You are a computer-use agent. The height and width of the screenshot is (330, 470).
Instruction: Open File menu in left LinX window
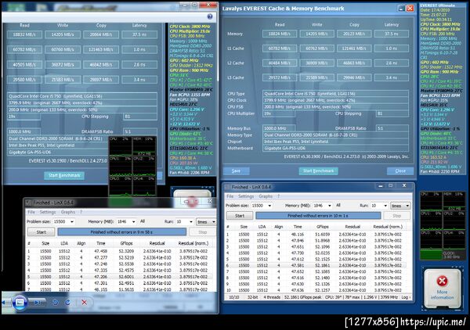pyautogui.click(x=31, y=212)
